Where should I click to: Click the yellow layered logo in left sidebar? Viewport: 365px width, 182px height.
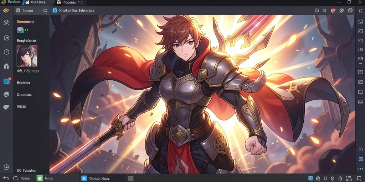(6, 10)
